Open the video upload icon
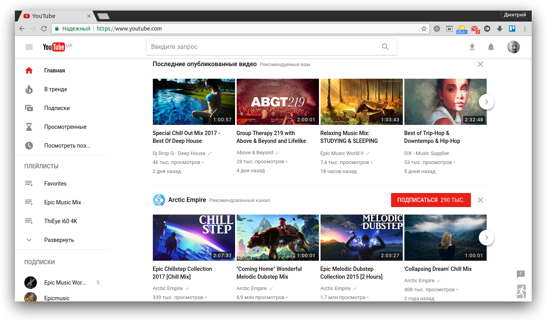This screenshot has width=547, height=321. (472, 47)
